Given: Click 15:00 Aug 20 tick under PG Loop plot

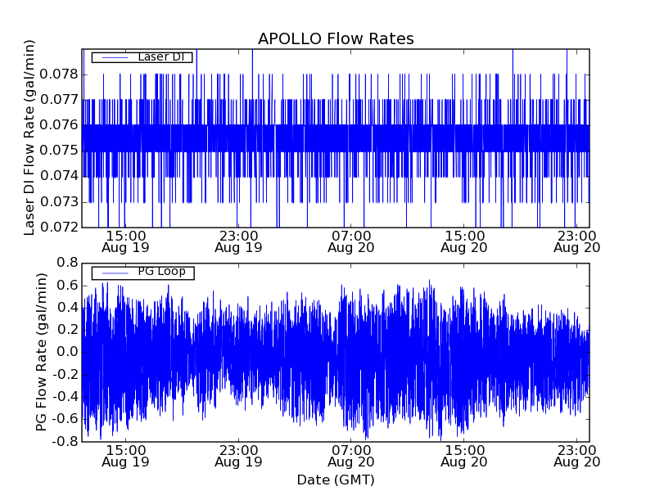Looking at the screenshot, I should (463, 455).
